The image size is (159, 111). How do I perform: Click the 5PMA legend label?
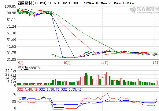(88, 3)
